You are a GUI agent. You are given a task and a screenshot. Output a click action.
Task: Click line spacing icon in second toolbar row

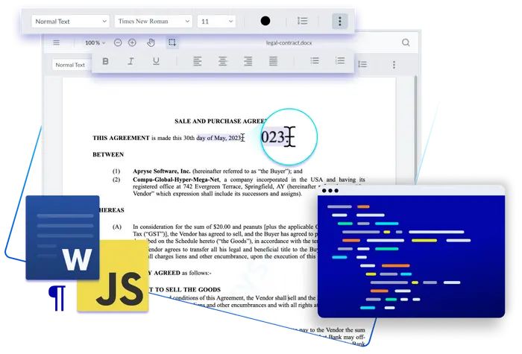(362, 64)
